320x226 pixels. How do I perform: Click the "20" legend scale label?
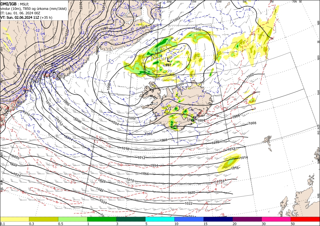(235, 224)
